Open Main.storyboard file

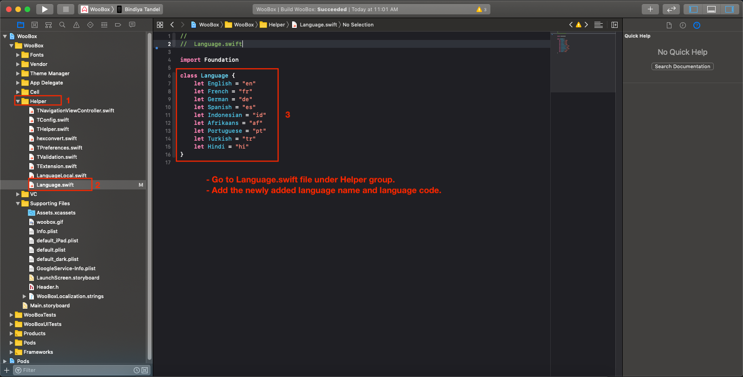(x=50, y=305)
